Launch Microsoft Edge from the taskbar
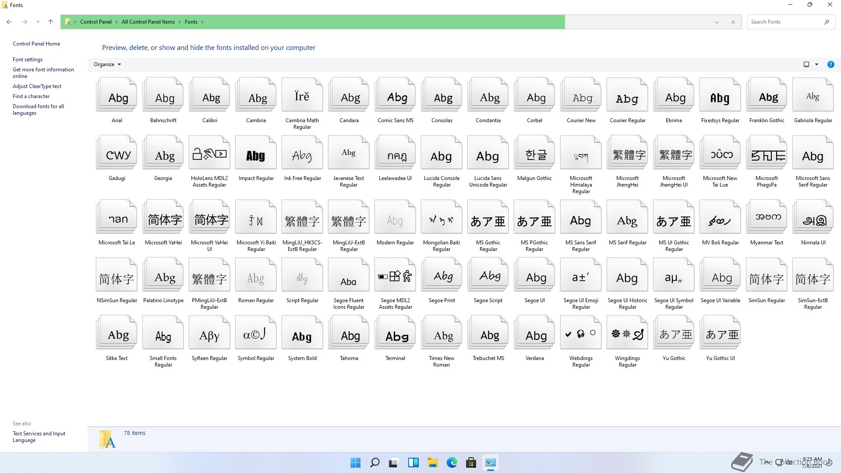The height and width of the screenshot is (473, 841). coord(452,462)
